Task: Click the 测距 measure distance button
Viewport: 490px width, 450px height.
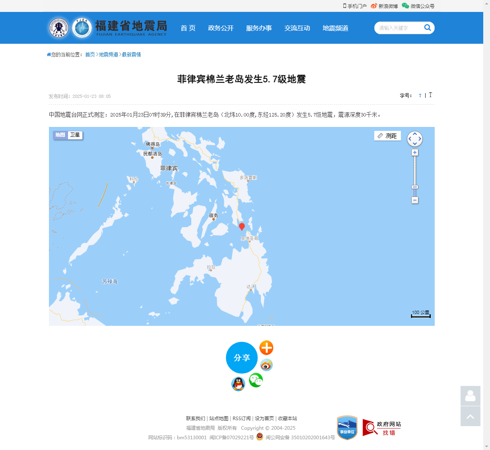Action: [387, 136]
